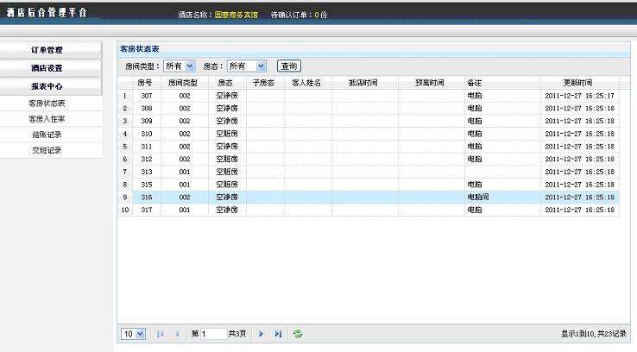Click the 客人姓名 column header
This screenshot has width=637, height=352.
coord(306,83)
